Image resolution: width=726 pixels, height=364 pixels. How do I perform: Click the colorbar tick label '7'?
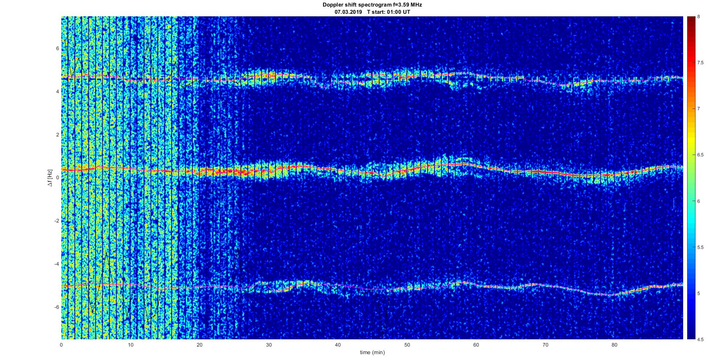click(x=699, y=109)
